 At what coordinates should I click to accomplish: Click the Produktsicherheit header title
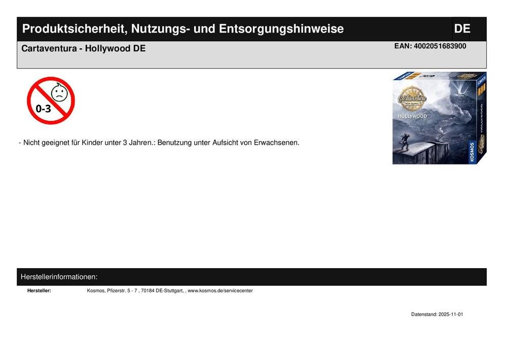pyautogui.click(x=183, y=29)
